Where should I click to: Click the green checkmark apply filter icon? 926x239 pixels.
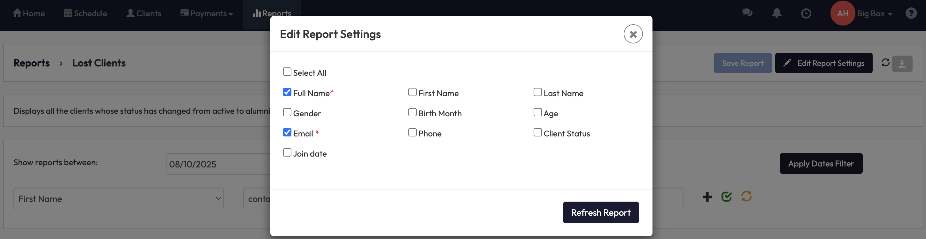click(x=727, y=197)
